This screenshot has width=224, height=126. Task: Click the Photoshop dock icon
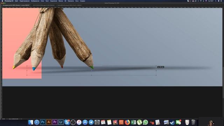pyautogui.click(x=43, y=122)
